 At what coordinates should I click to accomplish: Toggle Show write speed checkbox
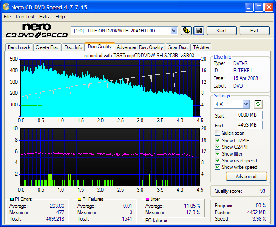tap(218, 167)
